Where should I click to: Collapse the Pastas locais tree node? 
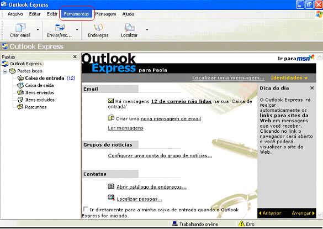pos(5,71)
